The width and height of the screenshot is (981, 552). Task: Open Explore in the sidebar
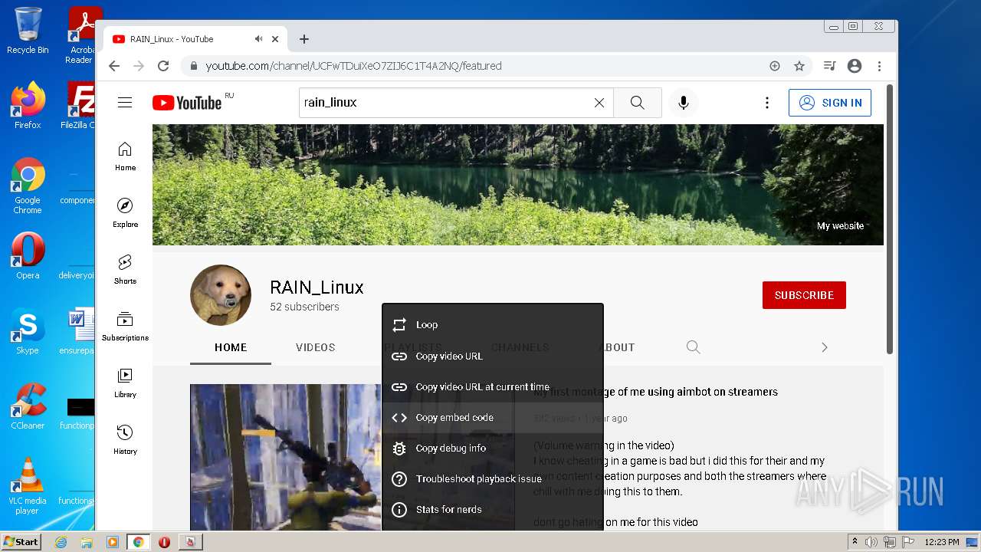125,213
